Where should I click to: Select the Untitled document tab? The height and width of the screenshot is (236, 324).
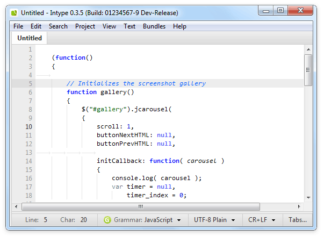tap(30, 38)
